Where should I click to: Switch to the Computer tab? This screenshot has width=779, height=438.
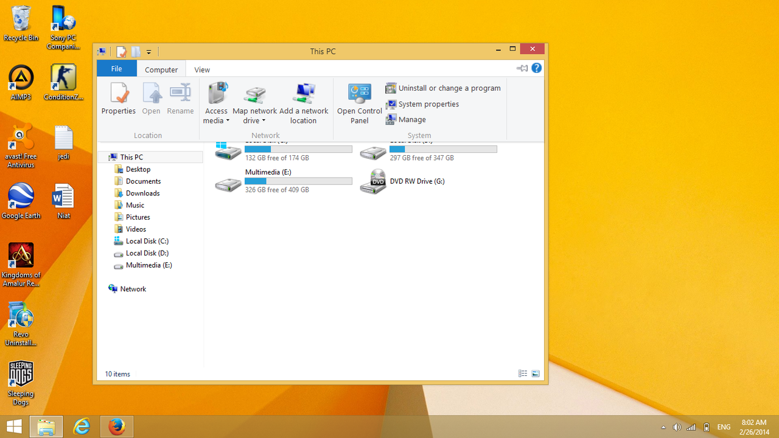click(161, 69)
